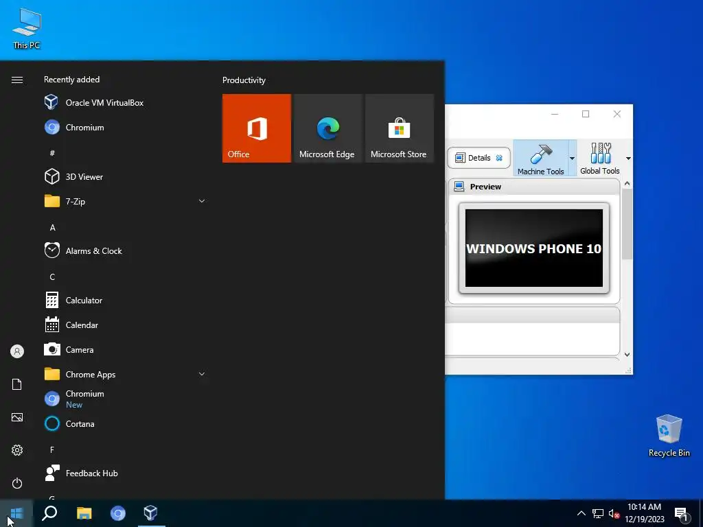This screenshot has height=527, width=703.
Task: Click VirtualBox scrollbar up arrow
Action: (627, 183)
